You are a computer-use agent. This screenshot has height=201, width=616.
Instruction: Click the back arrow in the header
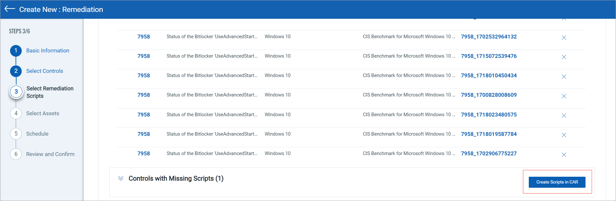[x=9, y=9]
